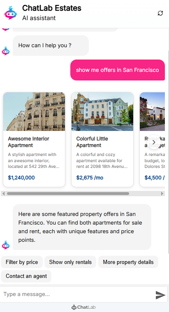Open the Colorful Little Apartment photo
169x312 pixels.
point(102,112)
